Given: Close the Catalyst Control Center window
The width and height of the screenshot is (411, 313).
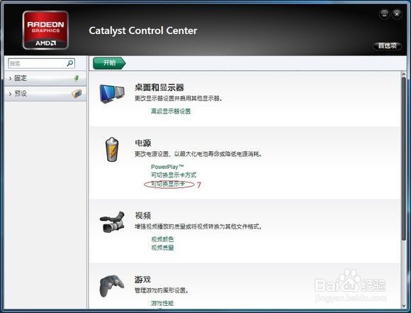Looking at the screenshot, I should pos(397,14).
